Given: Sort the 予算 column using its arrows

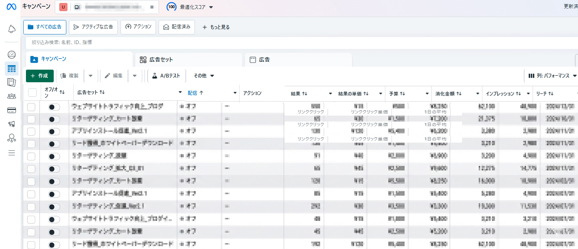Looking at the screenshot, I should (x=402, y=94).
